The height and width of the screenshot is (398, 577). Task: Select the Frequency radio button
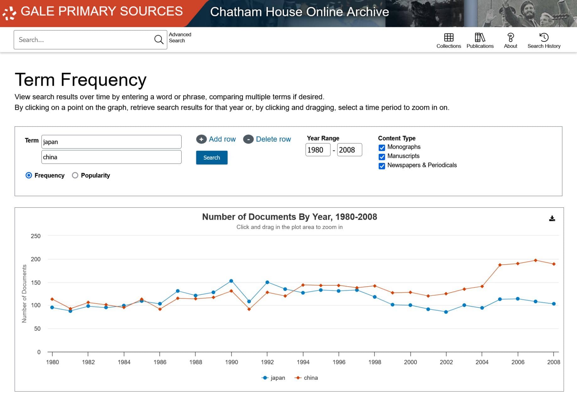click(x=29, y=175)
